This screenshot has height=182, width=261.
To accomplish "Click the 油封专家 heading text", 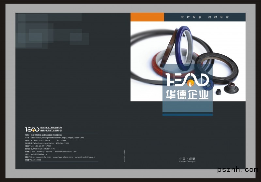I will [x=219, y=17].
